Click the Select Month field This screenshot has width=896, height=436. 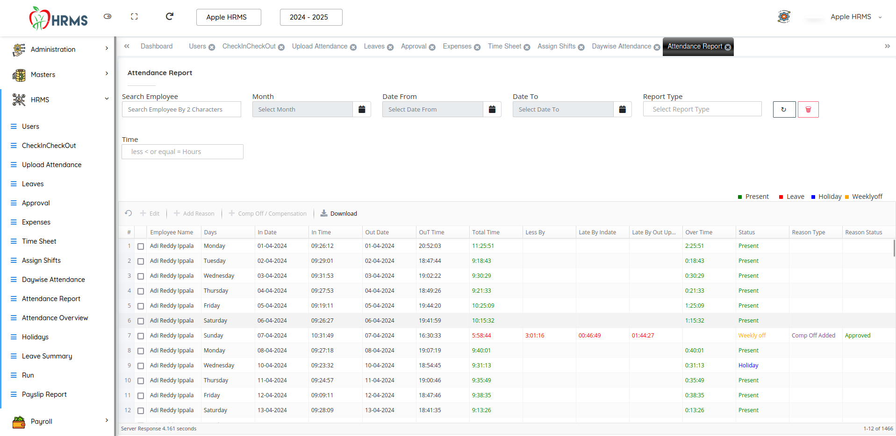tap(302, 109)
